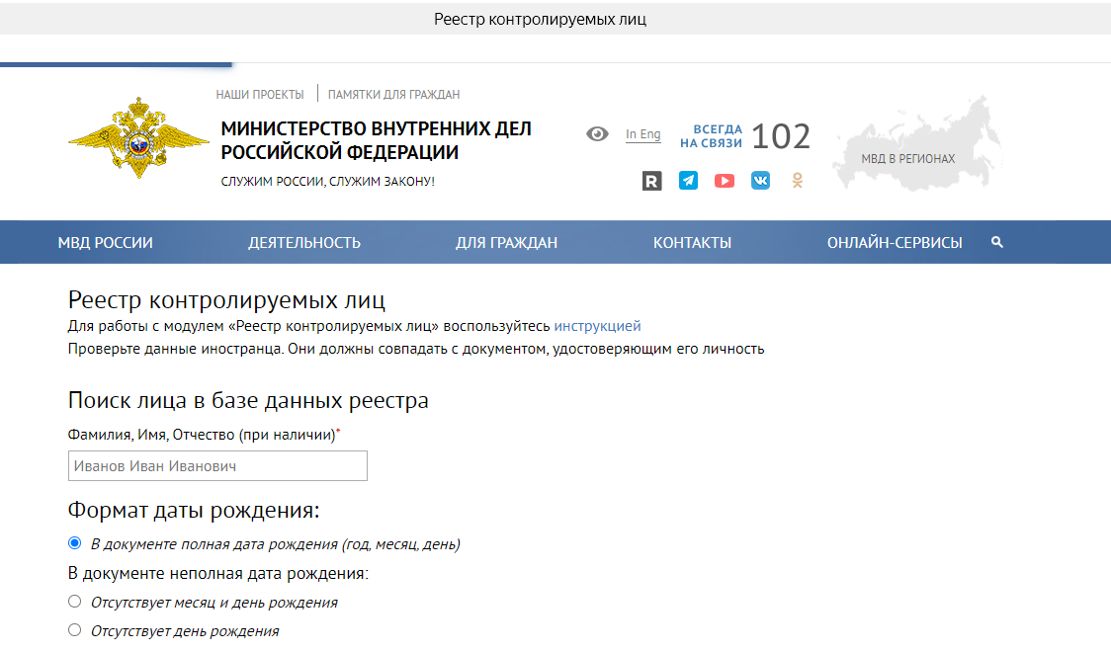Screen dimensions: 1111x652
Task: Click the search magnifier icon in navigation bar
Action: [x=996, y=242]
